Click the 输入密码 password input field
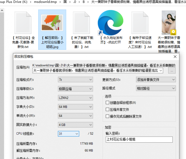This screenshot has width=186, height=159. [x=139, y=139]
